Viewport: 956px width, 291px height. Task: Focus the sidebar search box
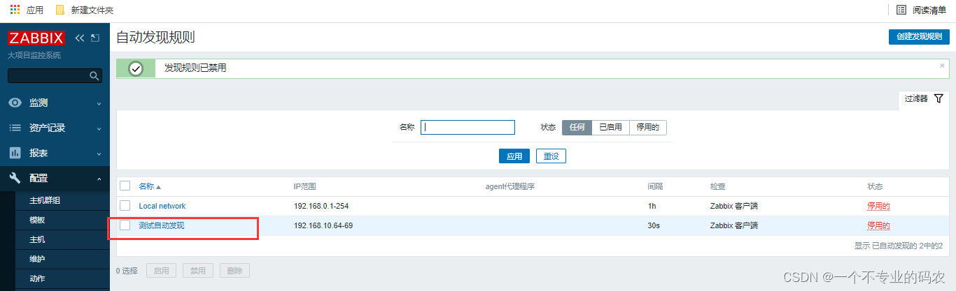point(55,75)
